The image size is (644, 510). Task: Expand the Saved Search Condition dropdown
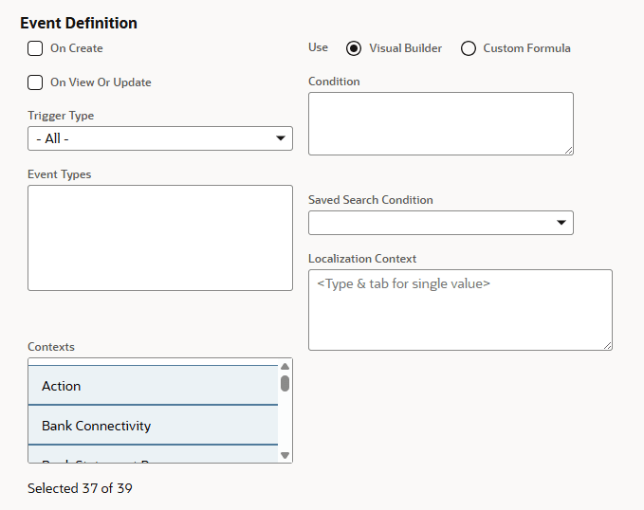click(440, 223)
